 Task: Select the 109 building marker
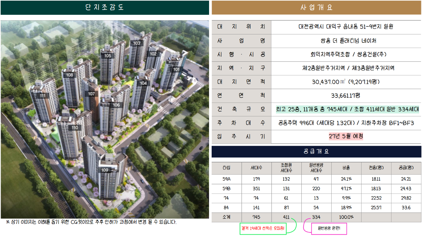pyautogui.click(x=105, y=170)
